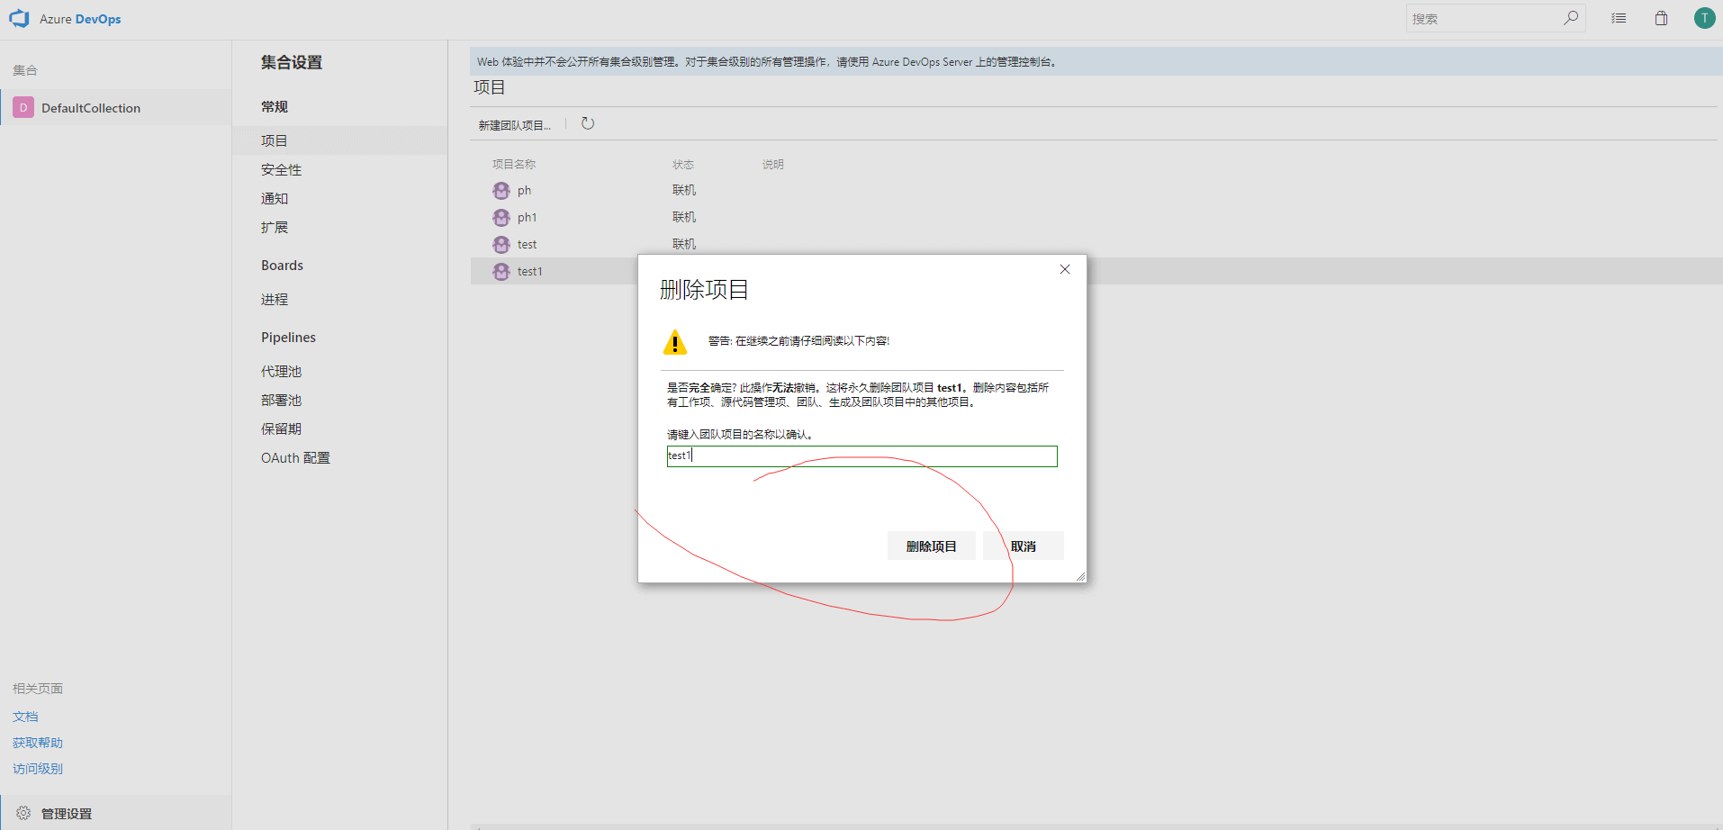Click the search magnifier icon
This screenshot has height=830, width=1723.
pyautogui.click(x=1571, y=18)
